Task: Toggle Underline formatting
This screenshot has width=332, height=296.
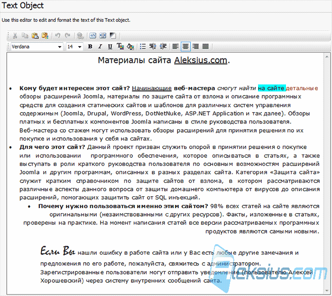Action: [x=110, y=47]
